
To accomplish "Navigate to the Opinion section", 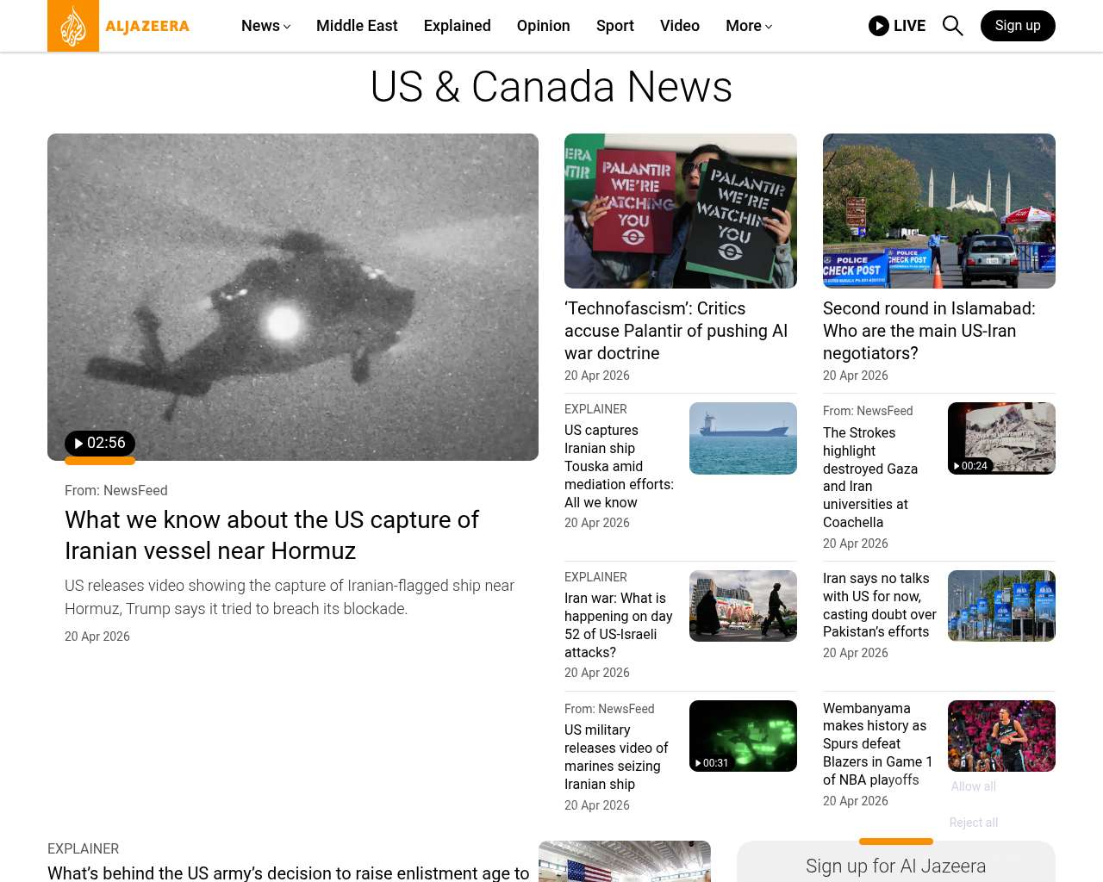I will pos(544,26).
